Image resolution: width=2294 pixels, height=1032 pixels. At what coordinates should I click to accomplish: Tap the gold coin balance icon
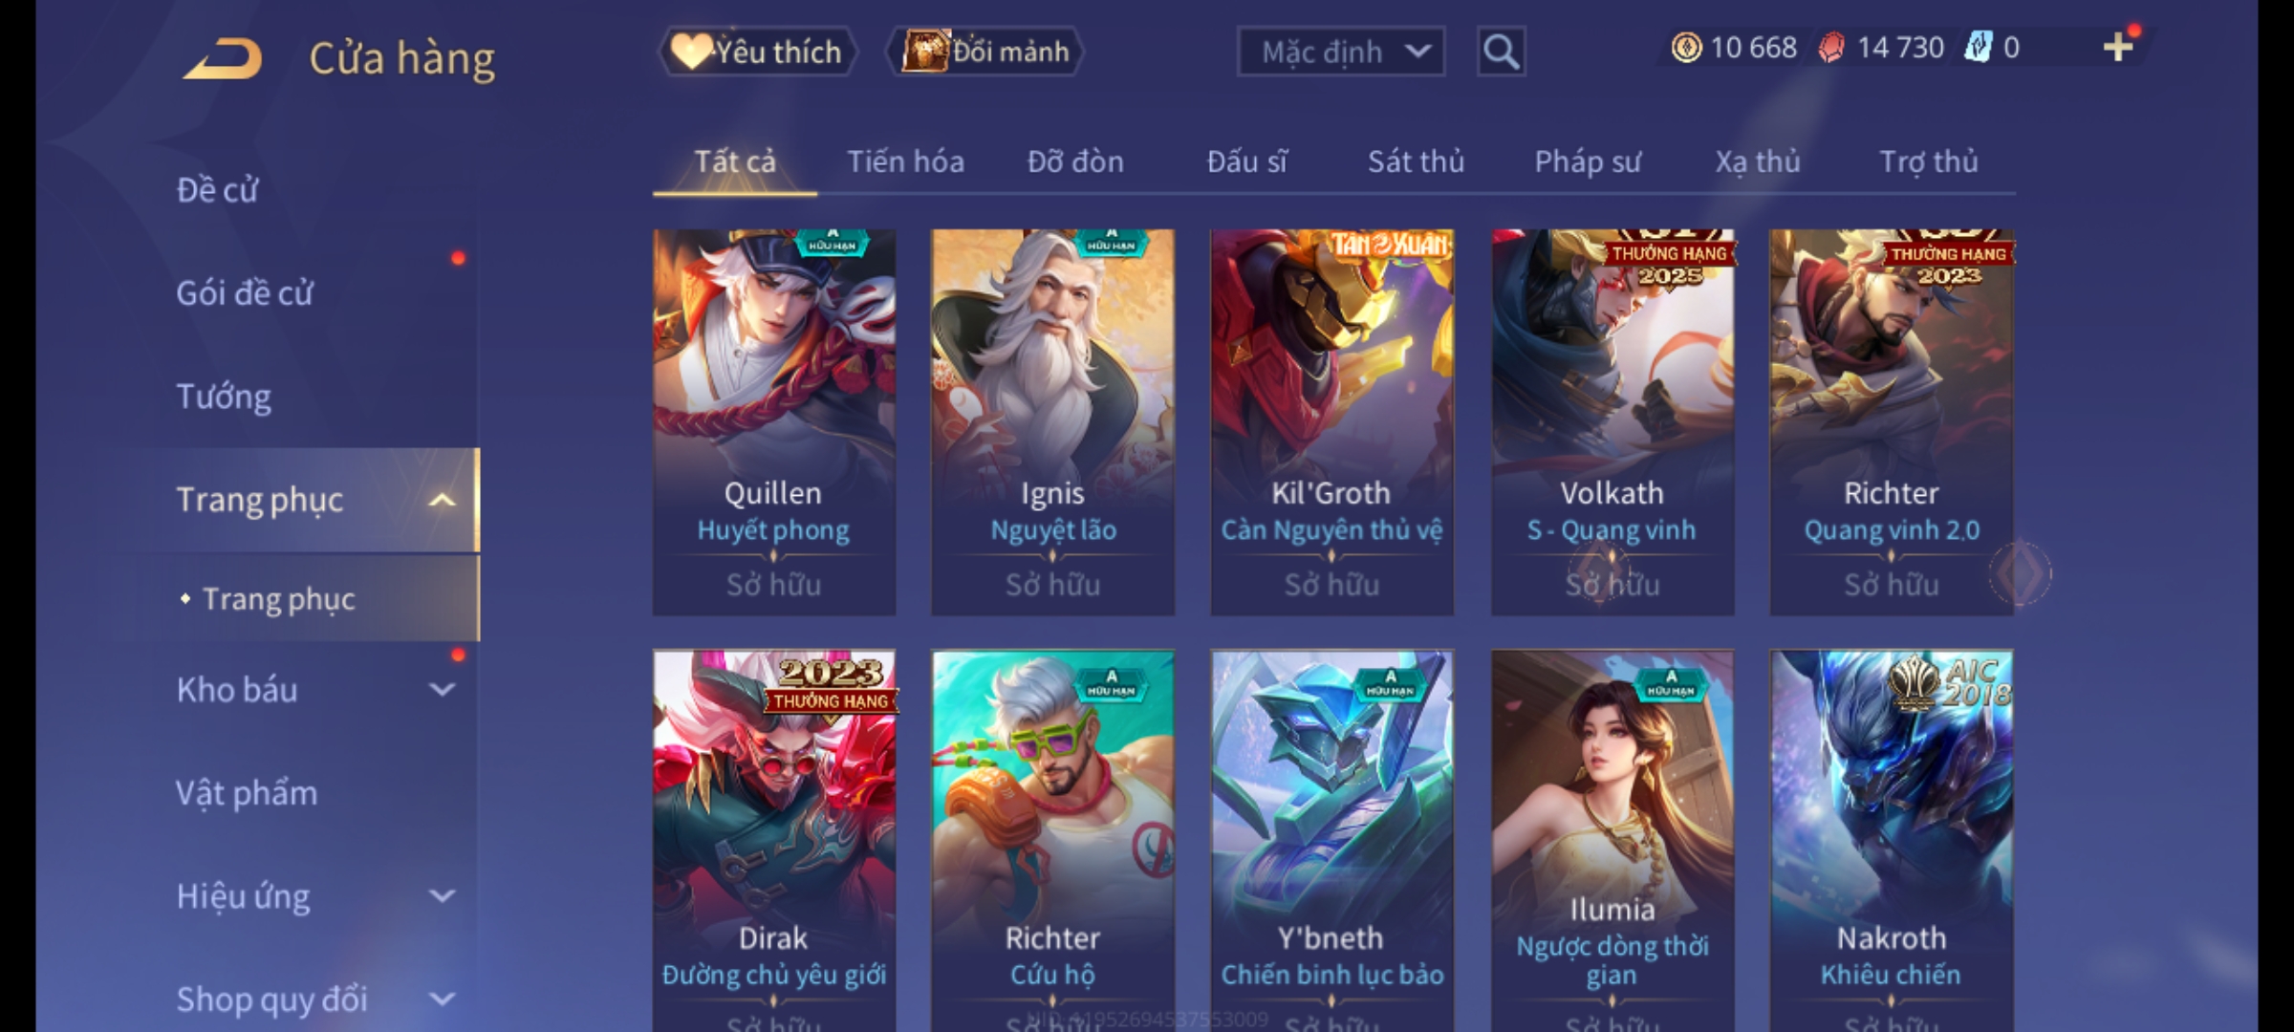tap(1686, 47)
